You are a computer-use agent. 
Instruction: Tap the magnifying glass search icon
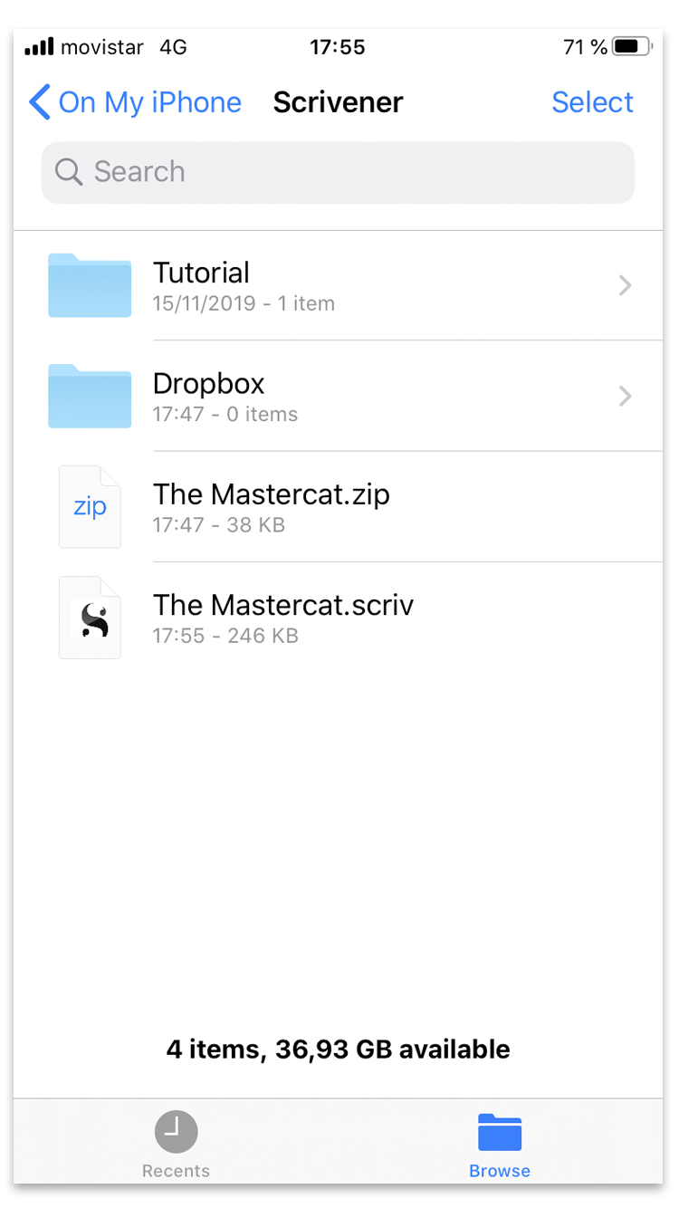pos(69,171)
